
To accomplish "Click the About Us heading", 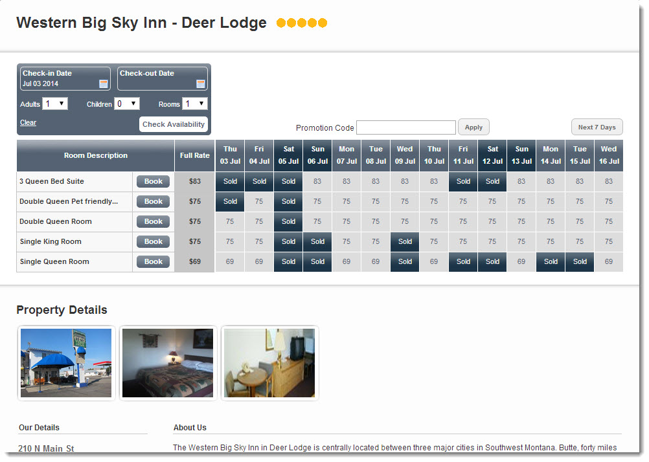I will [x=190, y=427].
